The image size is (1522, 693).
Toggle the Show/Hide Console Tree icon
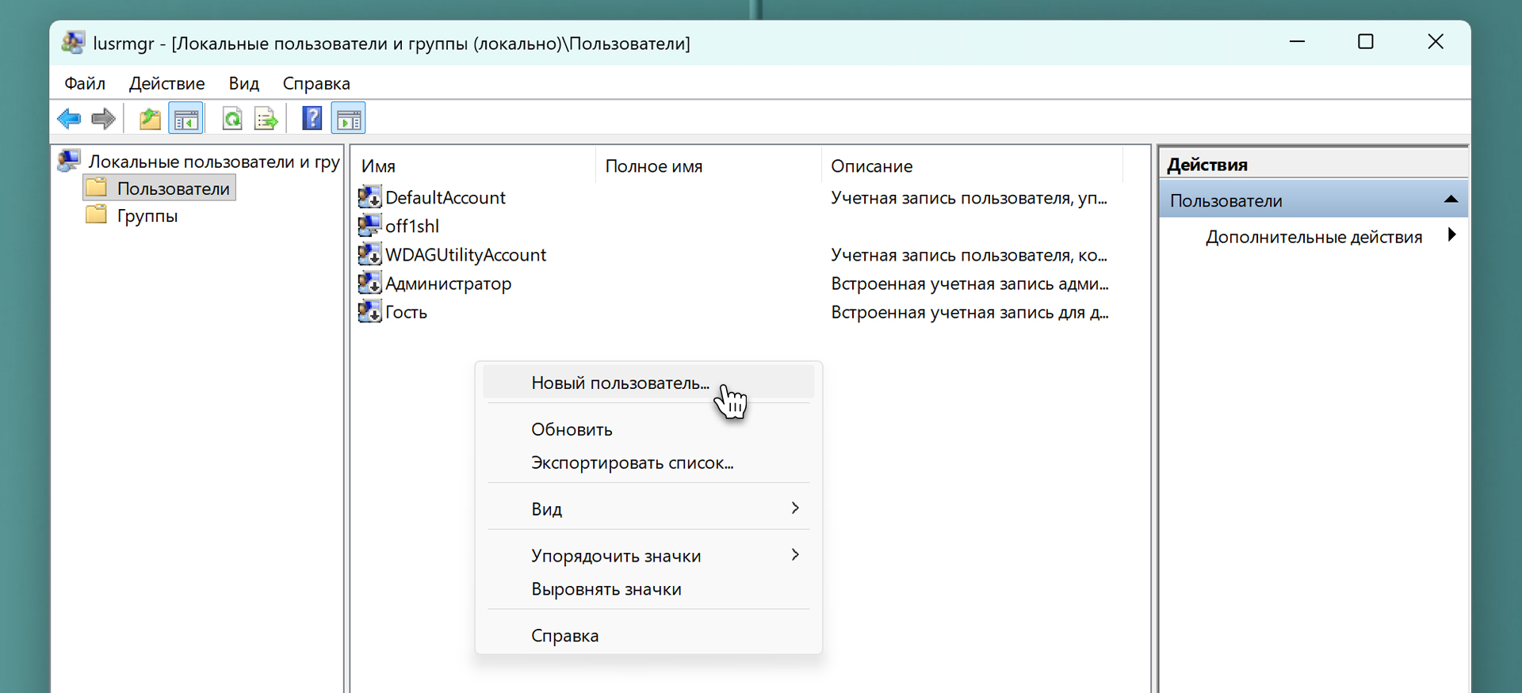click(185, 119)
